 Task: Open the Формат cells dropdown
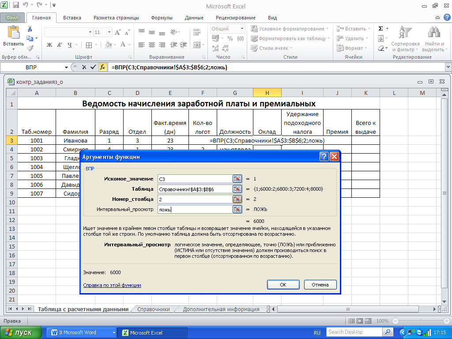tap(352, 48)
